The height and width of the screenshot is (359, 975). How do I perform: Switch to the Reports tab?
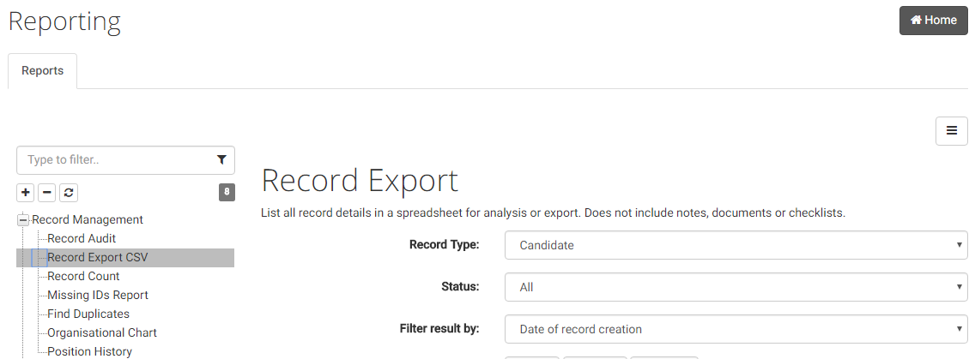pyautogui.click(x=42, y=71)
